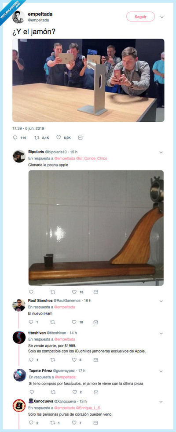Retweet Xanocueva's tweet with 1 retweet

click(x=53, y=423)
